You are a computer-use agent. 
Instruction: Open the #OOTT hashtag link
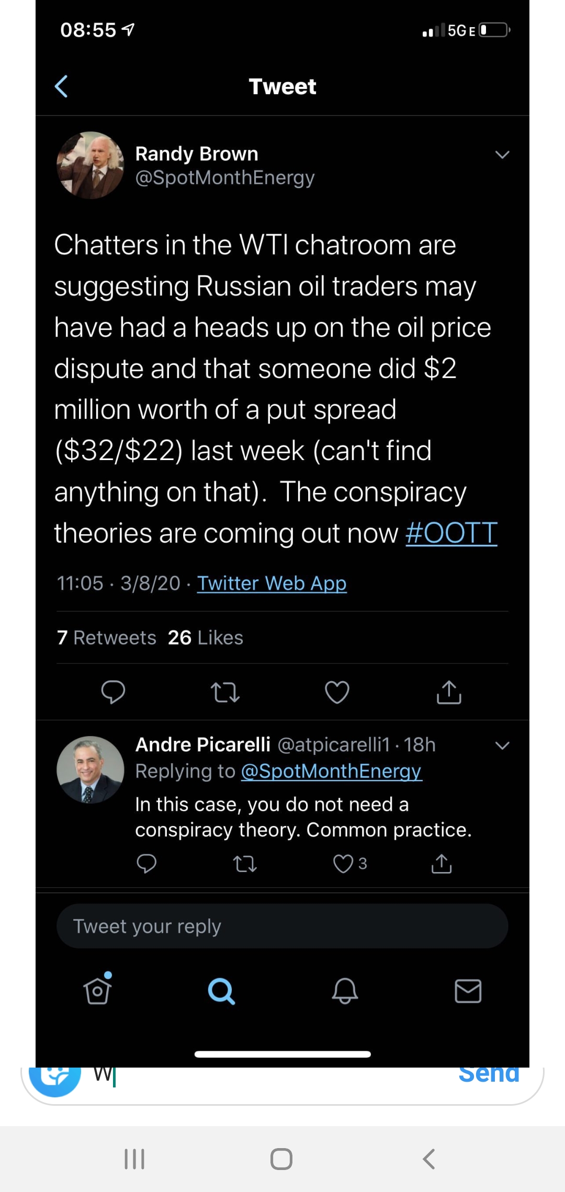point(451,533)
